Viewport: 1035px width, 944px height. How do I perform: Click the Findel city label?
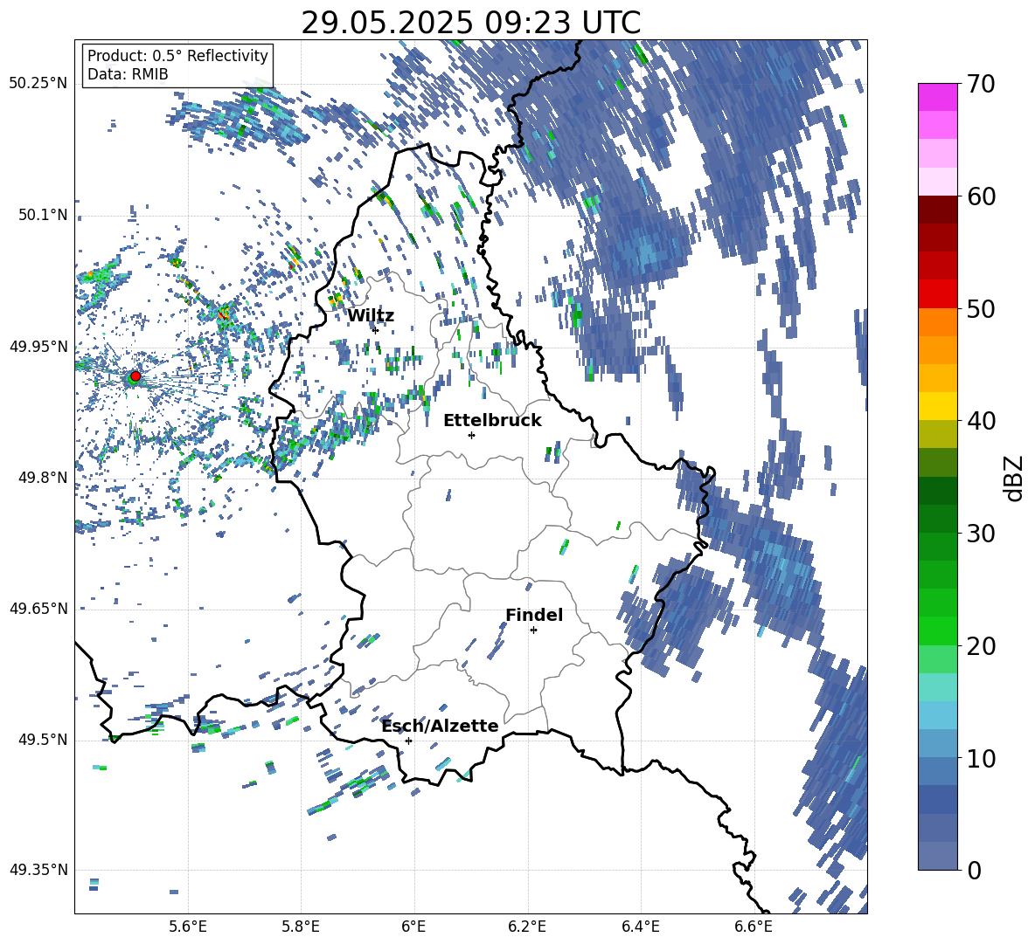tap(534, 615)
